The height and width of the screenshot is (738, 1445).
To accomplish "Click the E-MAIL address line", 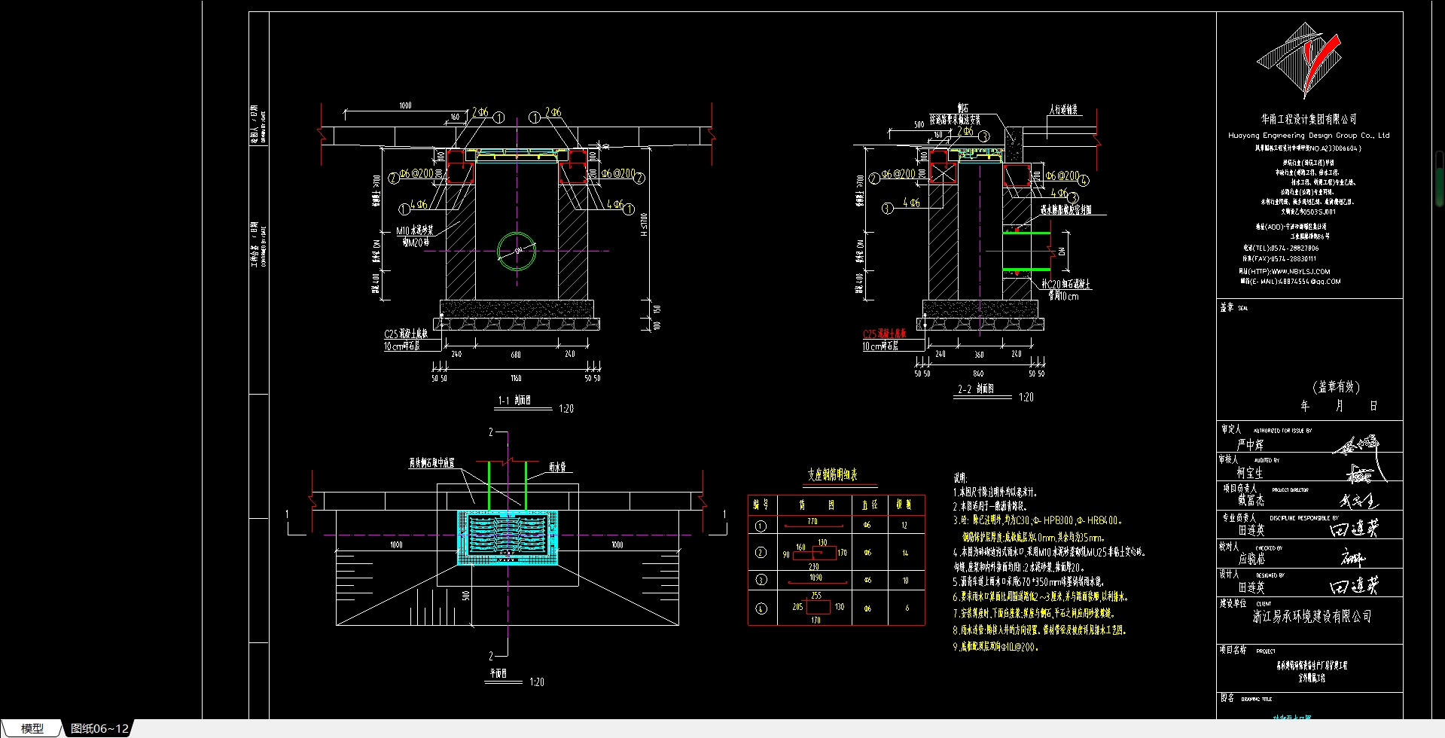I will pyautogui.click(x=1291, y=282).
